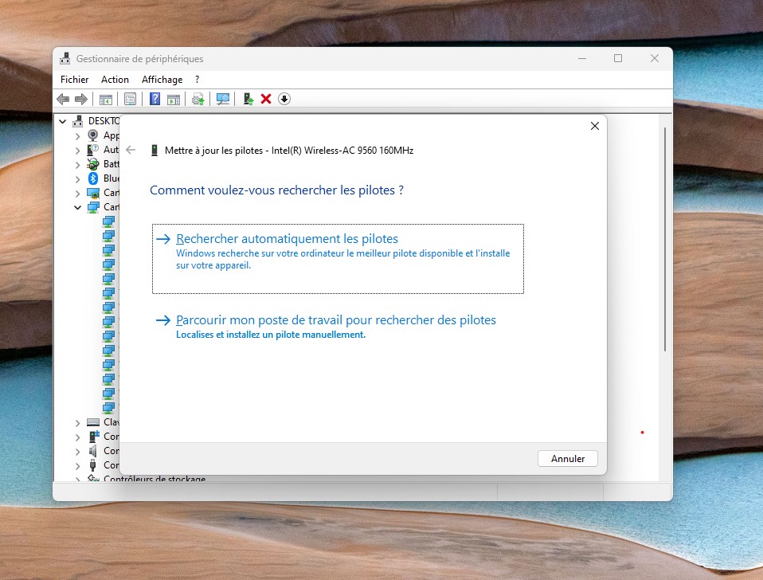Toggle the show/hide action pane icon
The height and width of the screenshot is (580, 763).
click(x=174, y=100)
